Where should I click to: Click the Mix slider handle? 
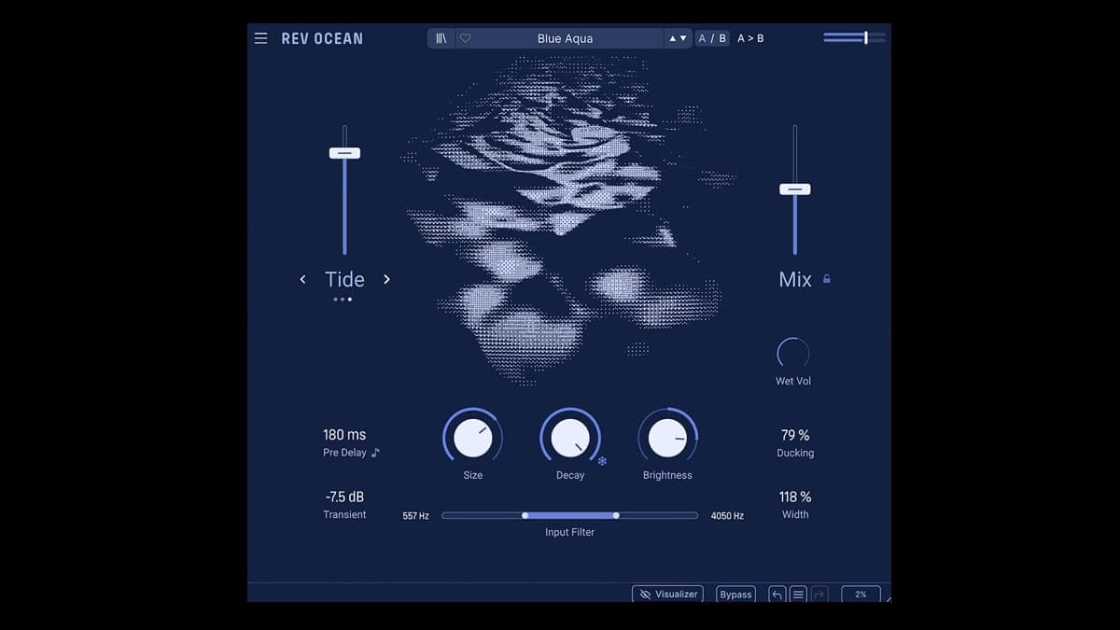tap(795, 189)
